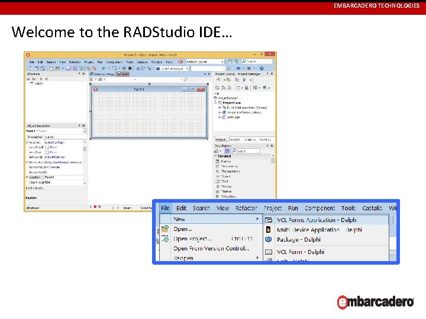Click the macro play triangle in editor status bar
Viewport: 426px width, 319px height.
[91, 207]
